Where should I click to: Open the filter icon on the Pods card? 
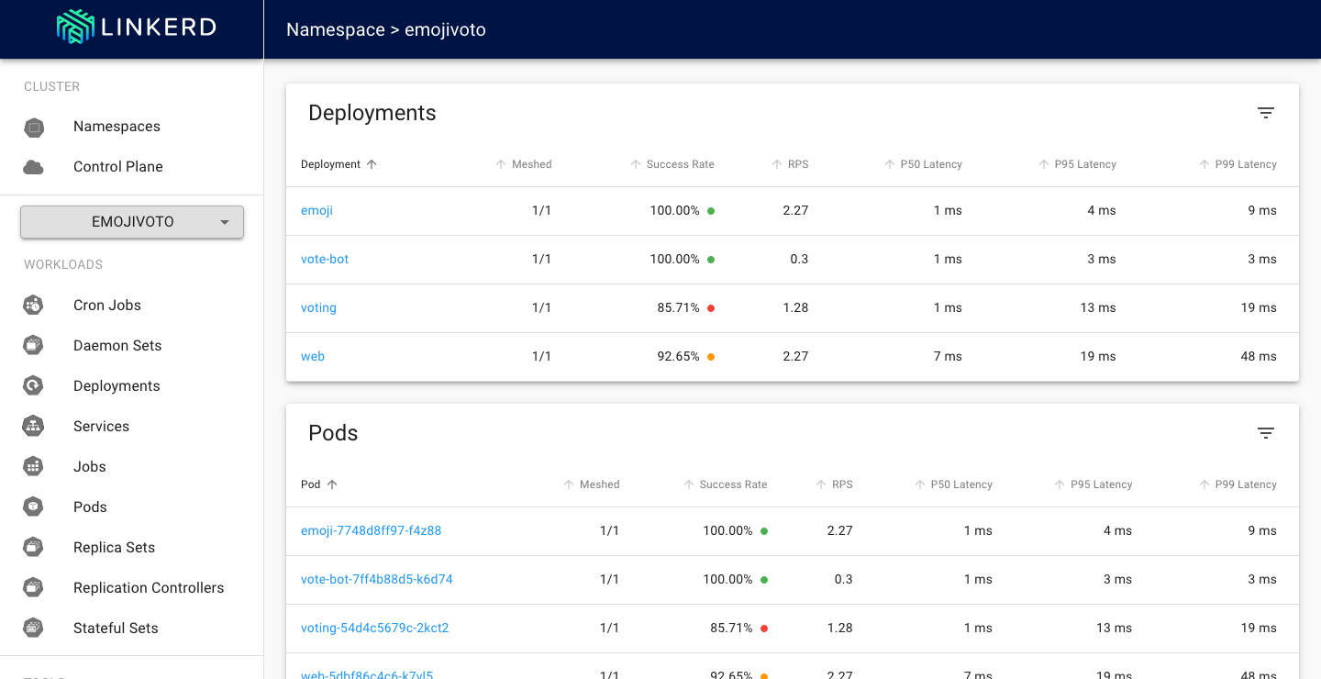click(x=1266, y=432)
